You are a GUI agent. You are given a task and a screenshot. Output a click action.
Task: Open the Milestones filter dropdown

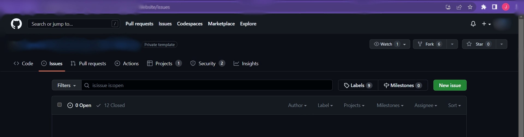(390, 105)
